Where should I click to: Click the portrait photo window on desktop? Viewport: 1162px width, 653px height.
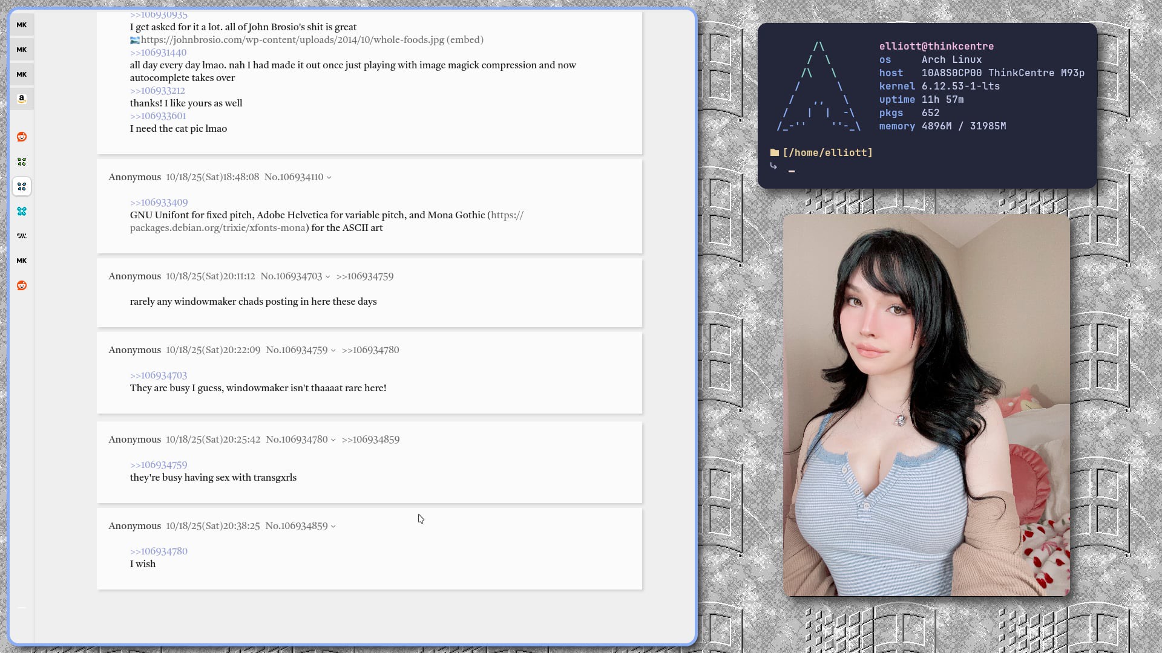(926, 405)
